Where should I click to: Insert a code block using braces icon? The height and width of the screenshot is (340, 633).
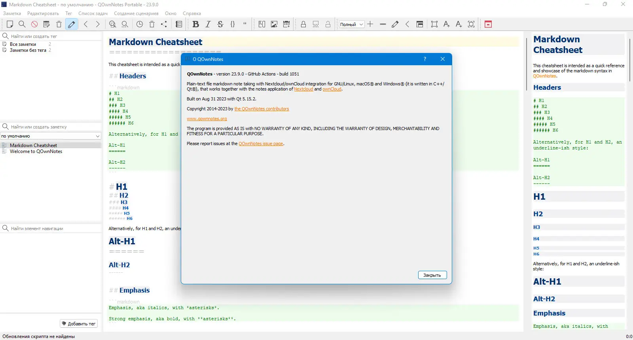[x=233, y=24]
